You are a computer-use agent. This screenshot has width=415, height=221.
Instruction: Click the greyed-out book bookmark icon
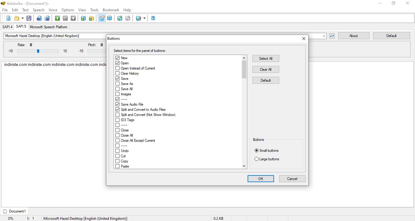point(128,18)
